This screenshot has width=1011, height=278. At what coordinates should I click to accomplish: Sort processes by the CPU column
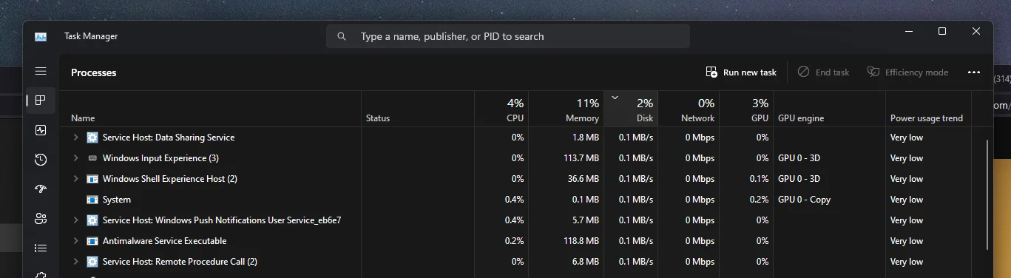[x=502, y=109]
